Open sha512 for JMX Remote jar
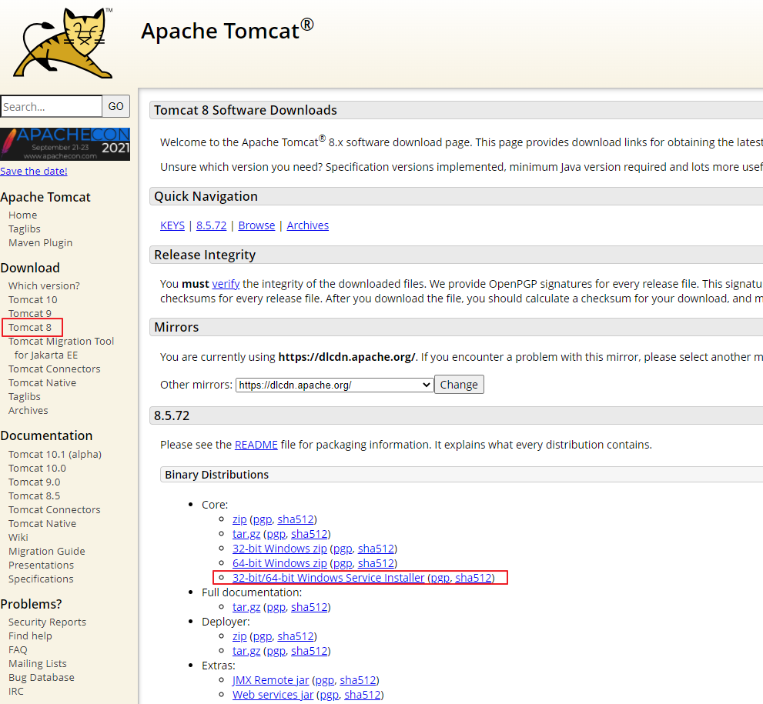Viewport: 763px width, 704px height. coord(358,679)
